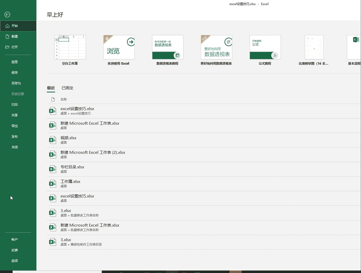Screen dimensions: 361x273
Task: Open Excel 选项 settings
Action: (18, 261)
